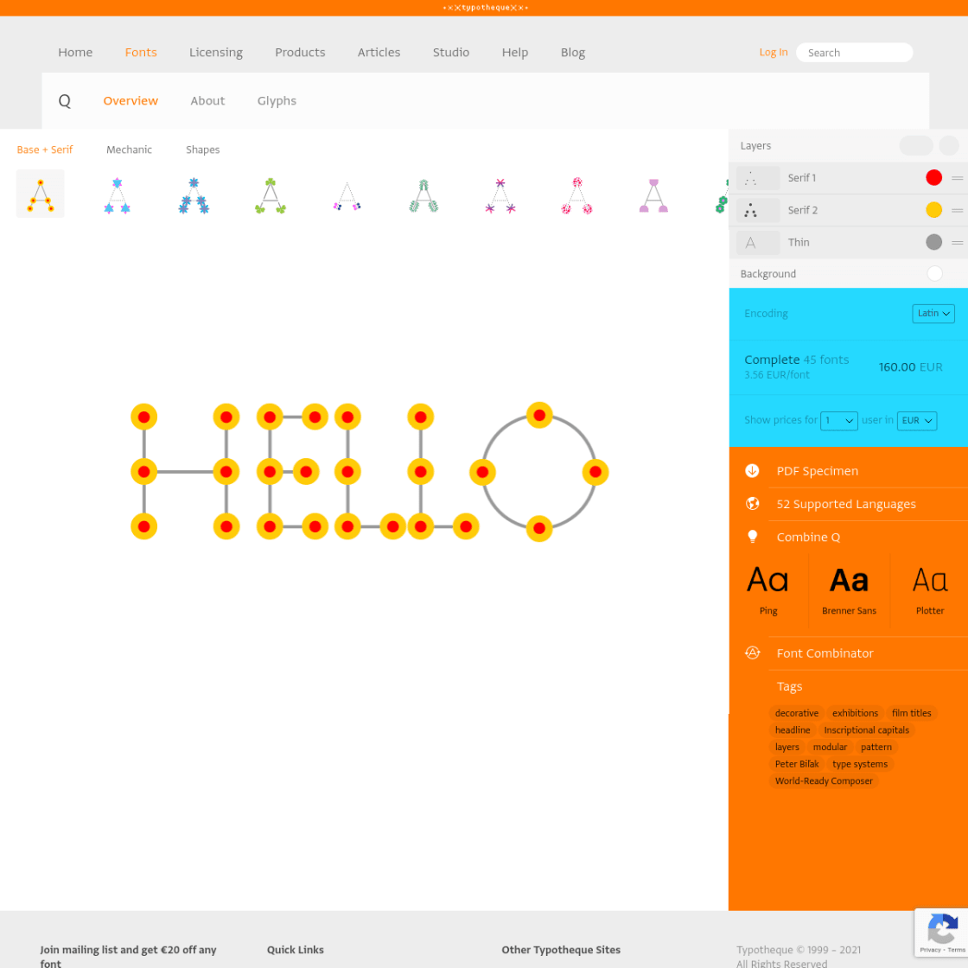968x968 pixels.
Task: Click the Thin layer drag handle
Action: point(957,242)
